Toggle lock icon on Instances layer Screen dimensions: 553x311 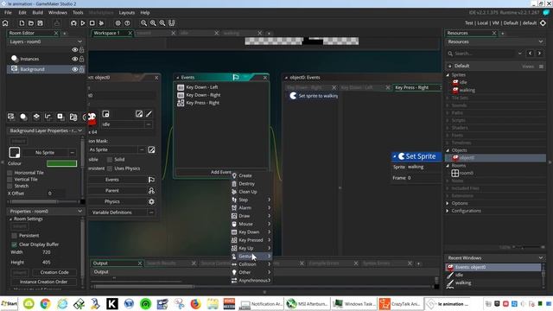[82, 59]
